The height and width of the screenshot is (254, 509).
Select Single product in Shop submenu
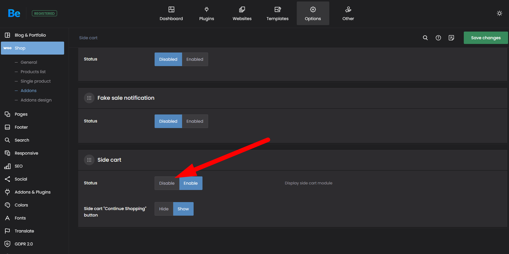[x=35, y=81]
